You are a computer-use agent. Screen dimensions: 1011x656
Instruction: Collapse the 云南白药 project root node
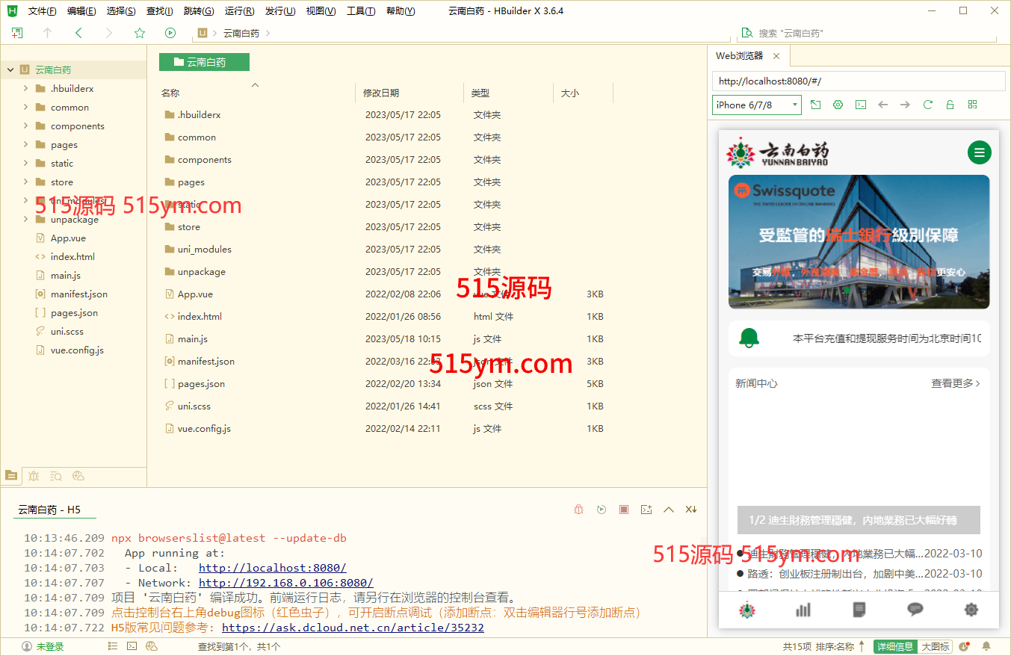(x=10, y=70)
